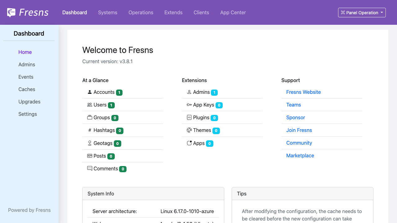Click the 'Extensions' section heading
This screenshot has width=397, height=223.
pos(194,80)
